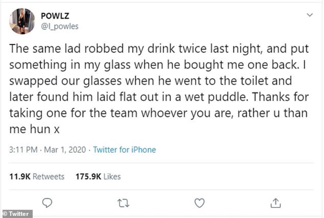
Task: Click the "me hun x" closing line
Action: pos(35,129)
